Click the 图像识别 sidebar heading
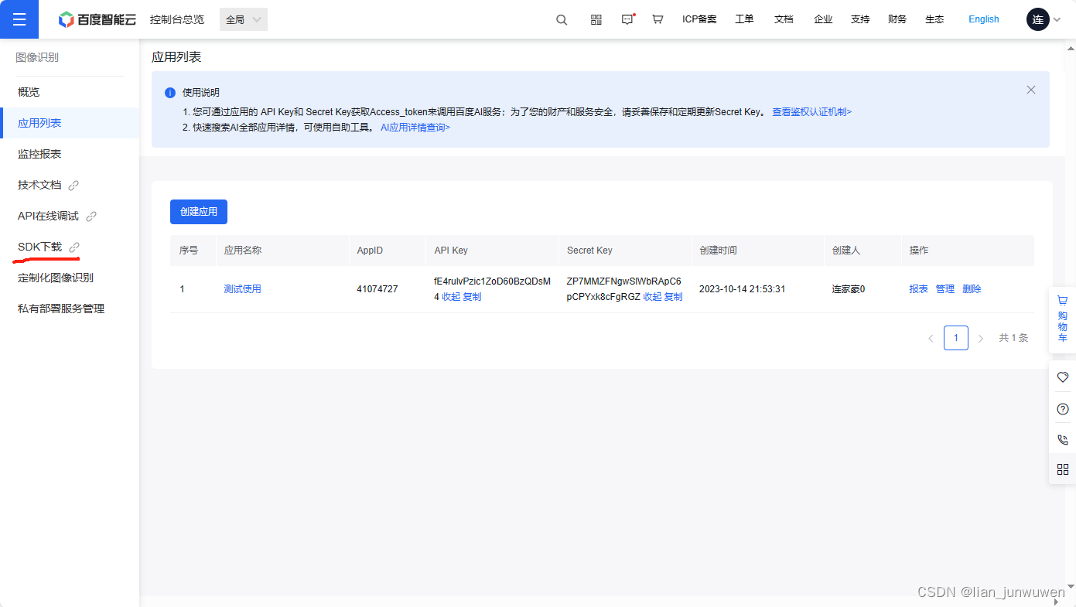This screenshot has width=1076, height=607. click(37, 57)
